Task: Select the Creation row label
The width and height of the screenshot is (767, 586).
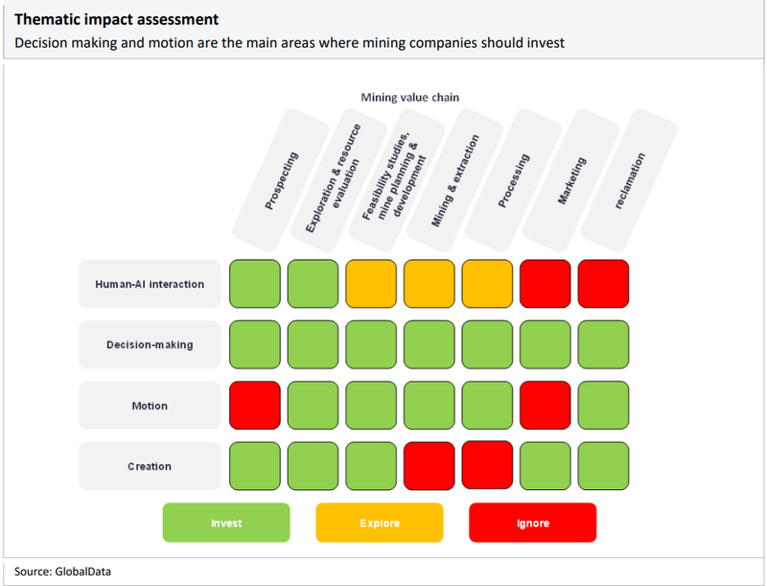Action: pyautogui.click(x=150, y=466)
